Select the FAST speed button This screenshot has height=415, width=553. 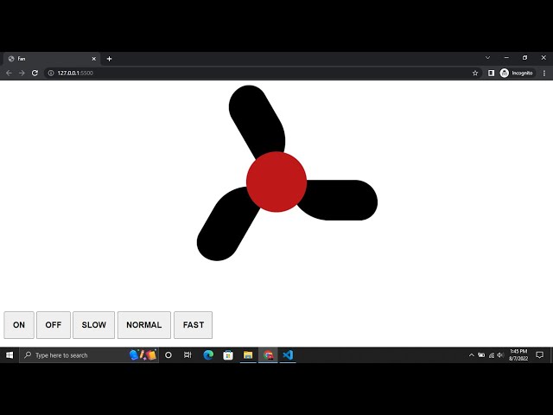tap(194, 325)
